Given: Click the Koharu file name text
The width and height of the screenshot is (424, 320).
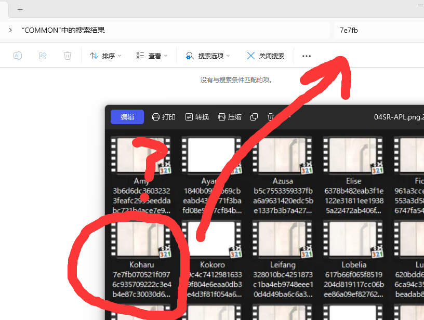Looking at the screenshot, I should coord(141,264).
